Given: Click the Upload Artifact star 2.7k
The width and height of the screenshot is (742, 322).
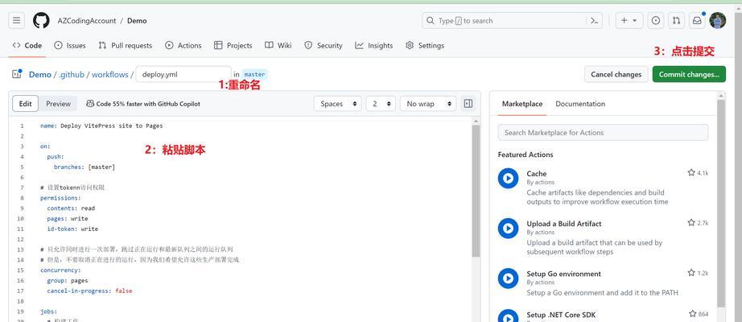Looking at the screenshot, I should click(x=698, y=222).
